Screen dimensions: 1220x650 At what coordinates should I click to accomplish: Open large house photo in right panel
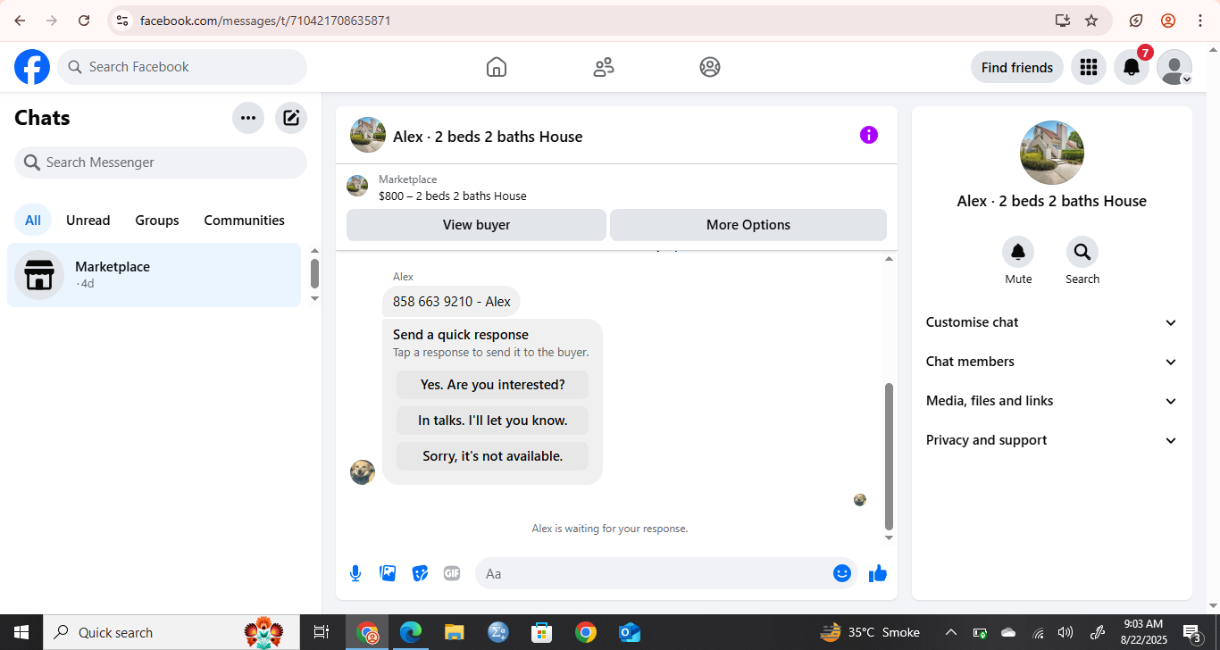(1052, 153)
